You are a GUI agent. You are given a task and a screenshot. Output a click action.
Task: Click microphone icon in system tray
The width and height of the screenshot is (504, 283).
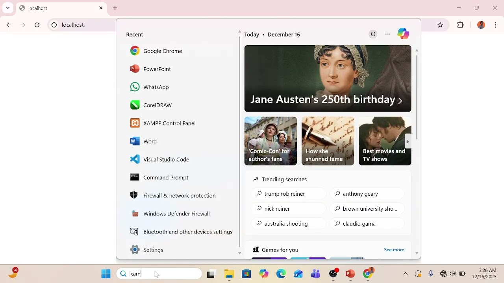click(x=431, y=274)
